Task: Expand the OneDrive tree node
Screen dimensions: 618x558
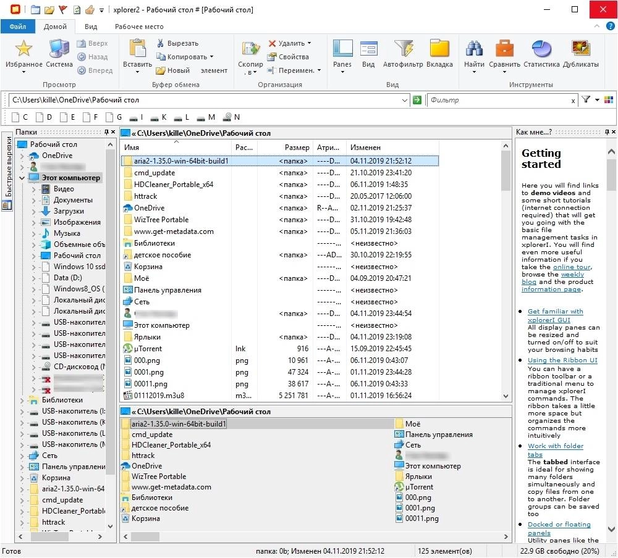Action: pyautogui.click(x=22, y=156)
